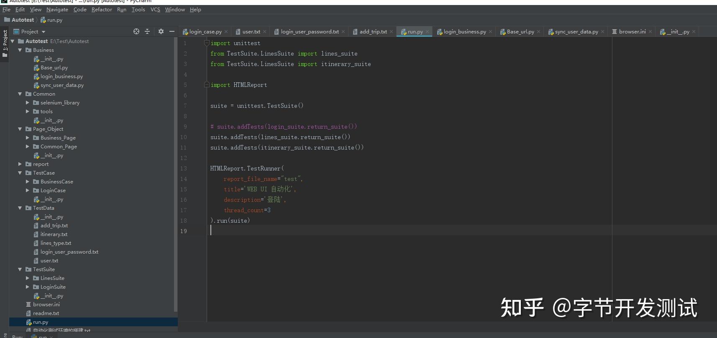This screenshot has height=338, width=717.
Task: Open the Window menu
Action: tap(175, 9)
